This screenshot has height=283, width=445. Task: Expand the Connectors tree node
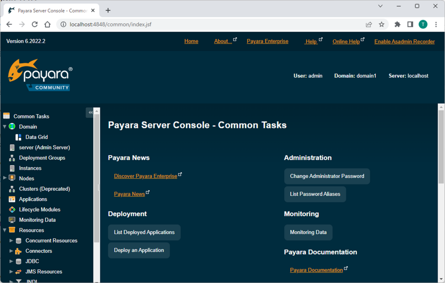[11, 251]
